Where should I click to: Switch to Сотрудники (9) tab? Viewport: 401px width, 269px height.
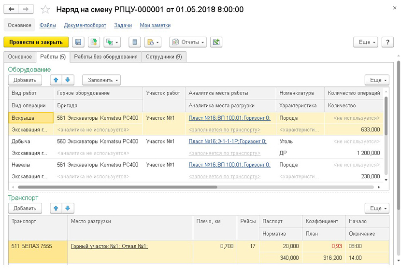pos(164,57)
